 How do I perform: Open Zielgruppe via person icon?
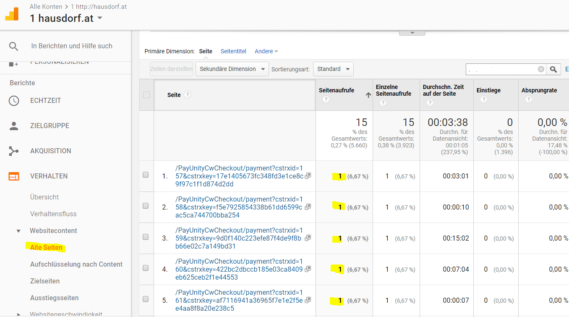14,126
